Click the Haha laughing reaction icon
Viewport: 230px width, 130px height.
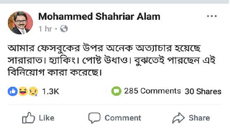pyautogui.click(x=23, y=91)
